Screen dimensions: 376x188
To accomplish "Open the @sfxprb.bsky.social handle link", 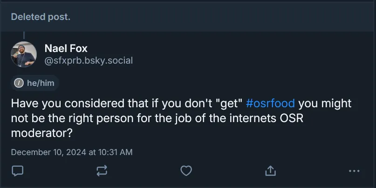I will tap(89, 60).
